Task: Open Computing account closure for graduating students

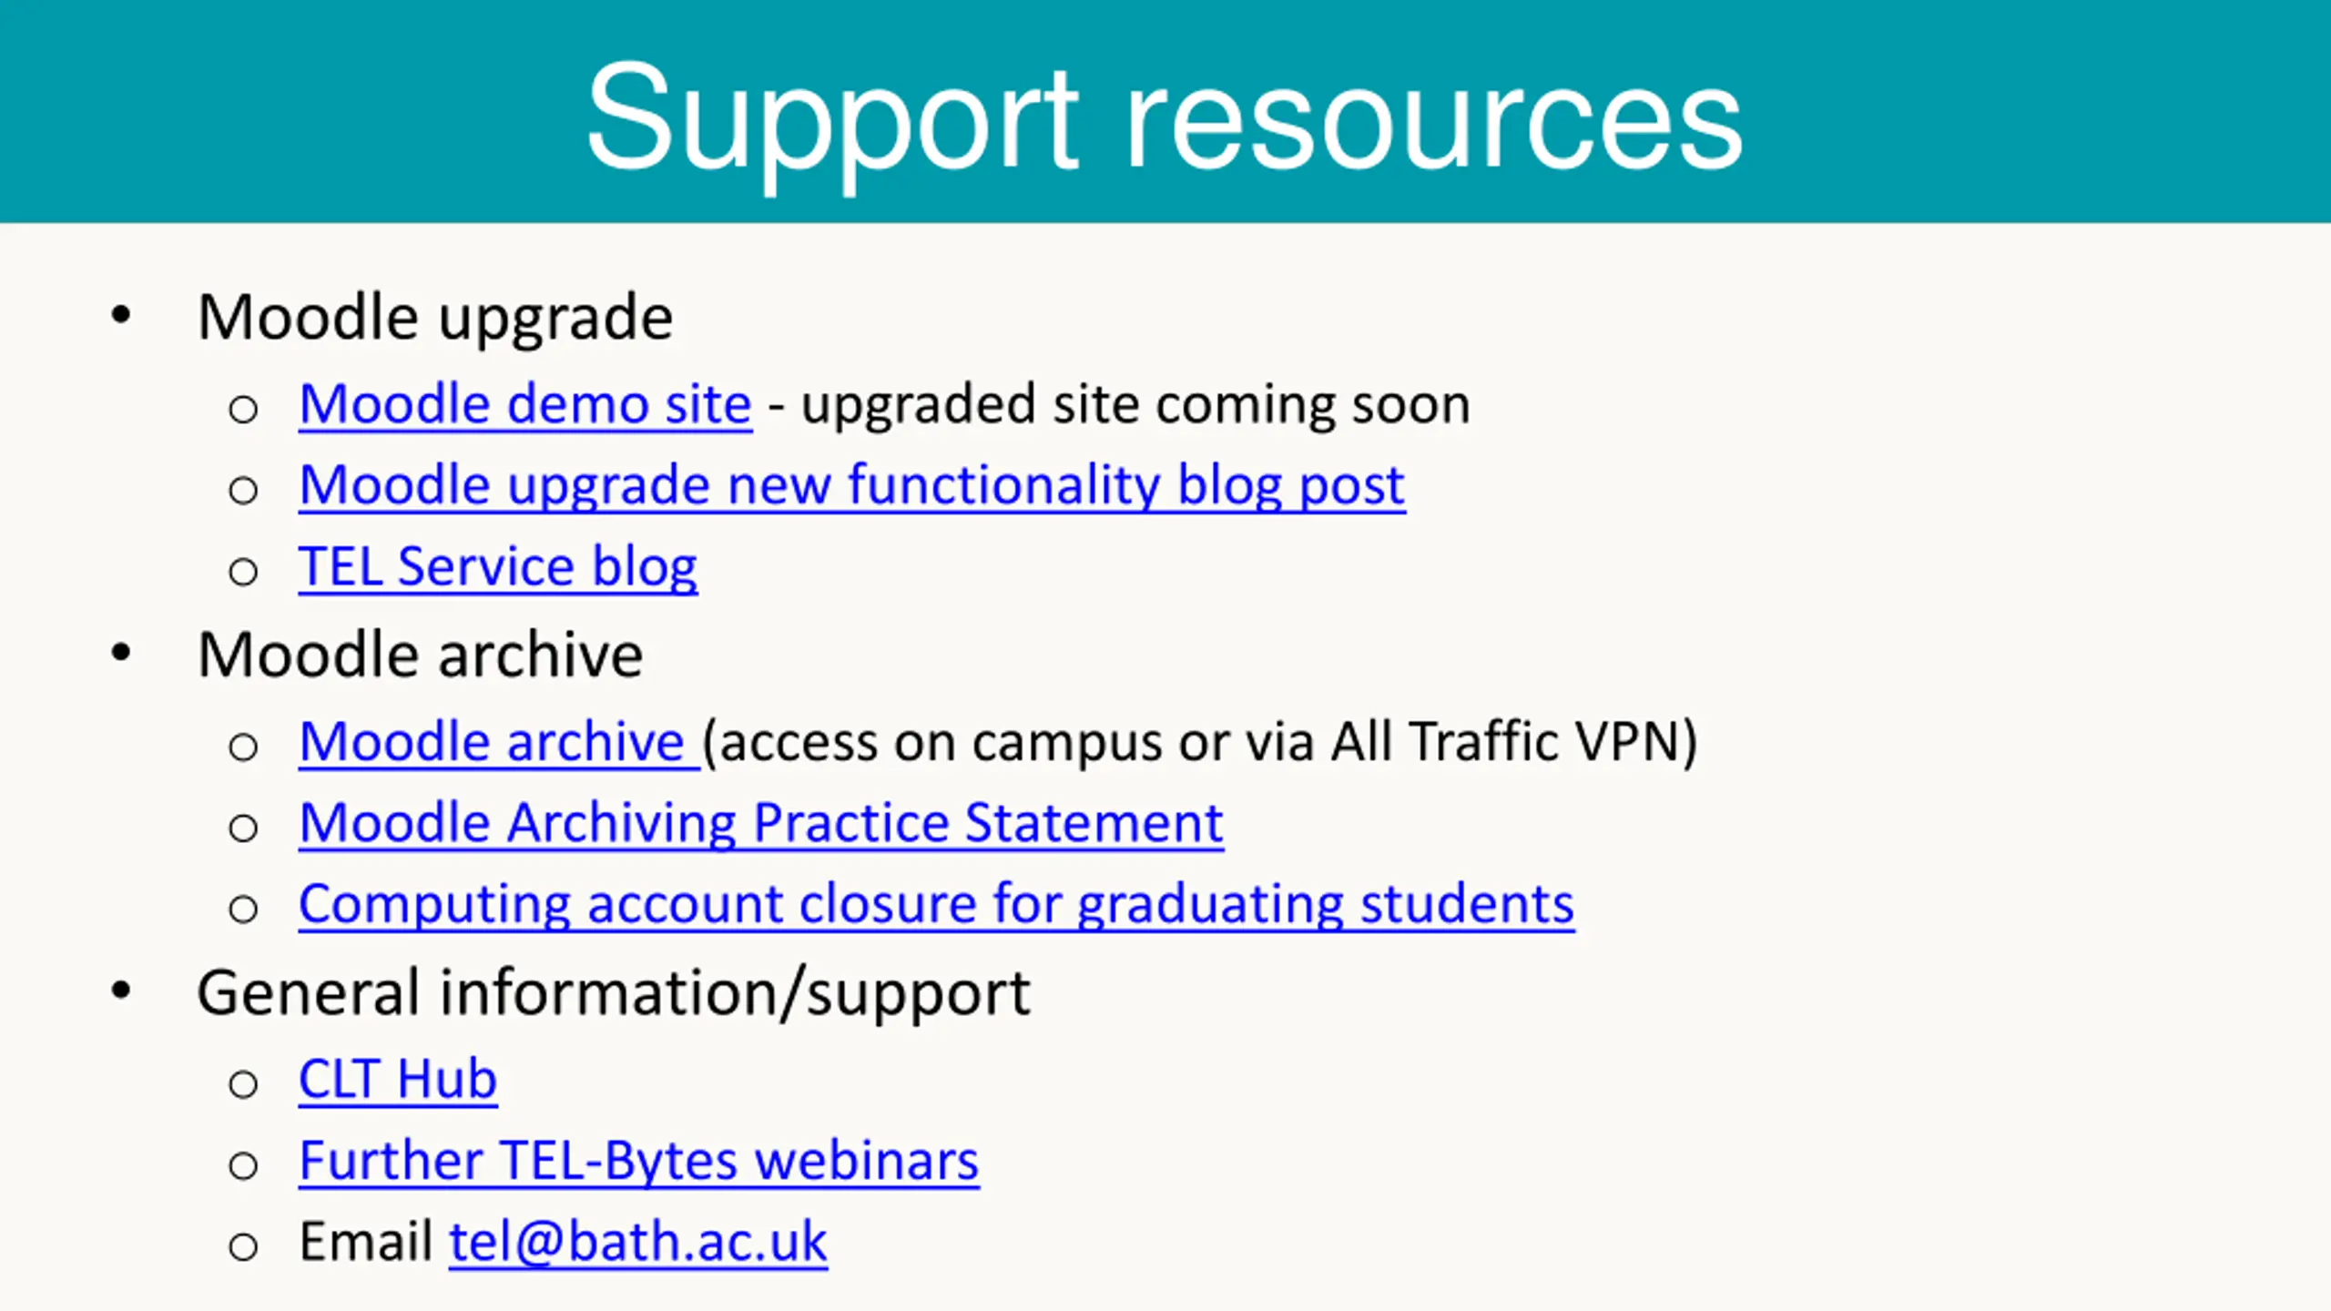Action: coord(937,905)
